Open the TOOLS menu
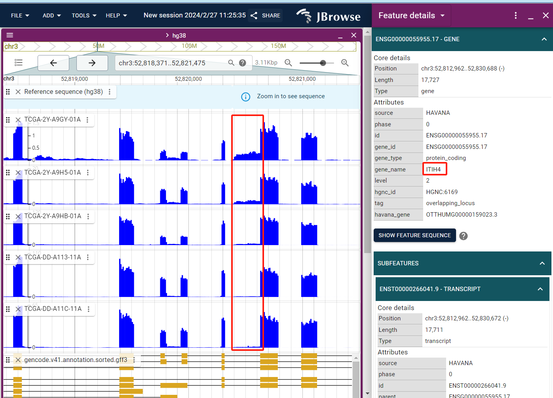The width and height of the screenshot is (553, 398). click(x=84, y=15)
